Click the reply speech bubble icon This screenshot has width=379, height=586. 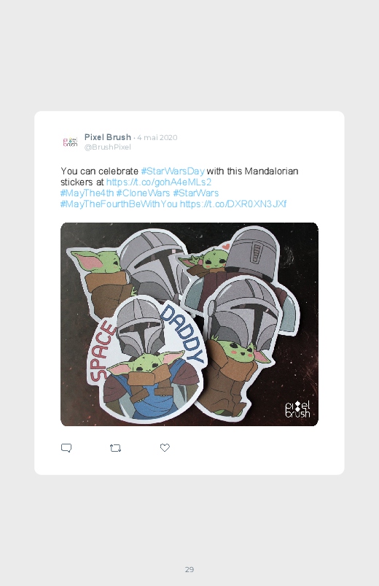point(66,448)
